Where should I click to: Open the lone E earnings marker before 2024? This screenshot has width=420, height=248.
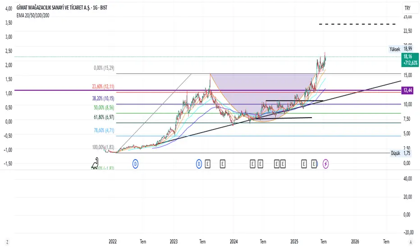(x=222, y=164)
